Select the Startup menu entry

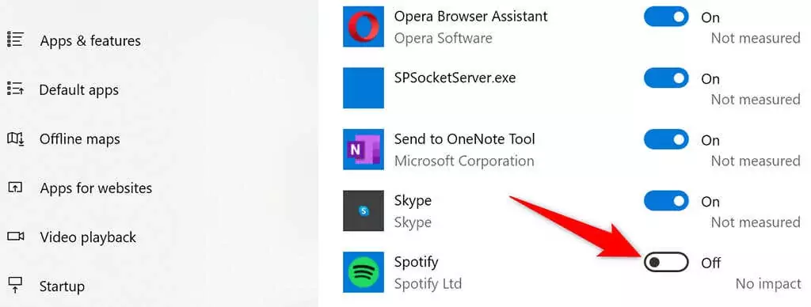tap(62, 286)
